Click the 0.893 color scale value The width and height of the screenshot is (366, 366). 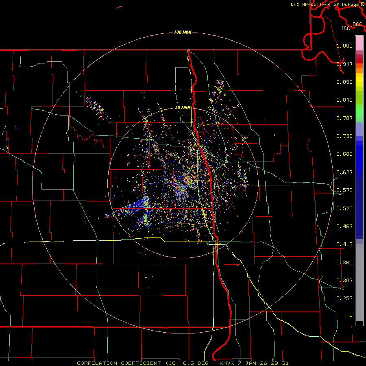click(344, 82)
